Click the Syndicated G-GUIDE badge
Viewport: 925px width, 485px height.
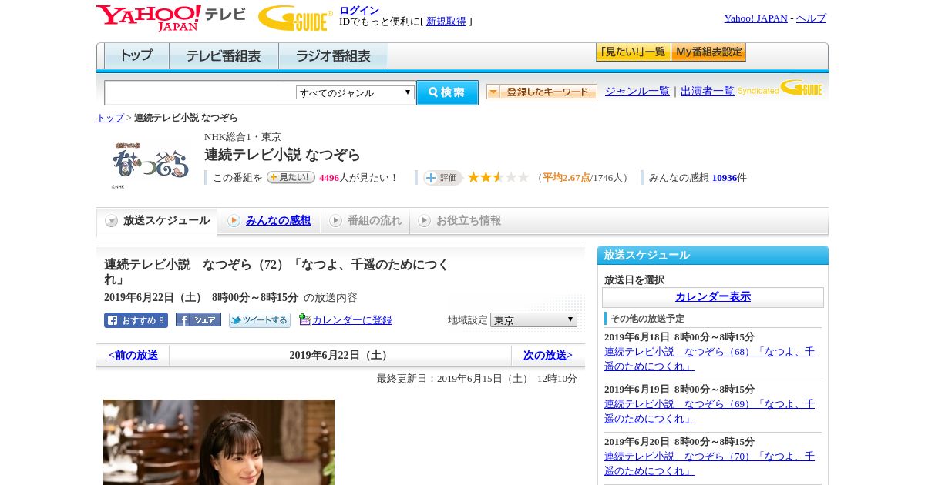pos(780,88)
